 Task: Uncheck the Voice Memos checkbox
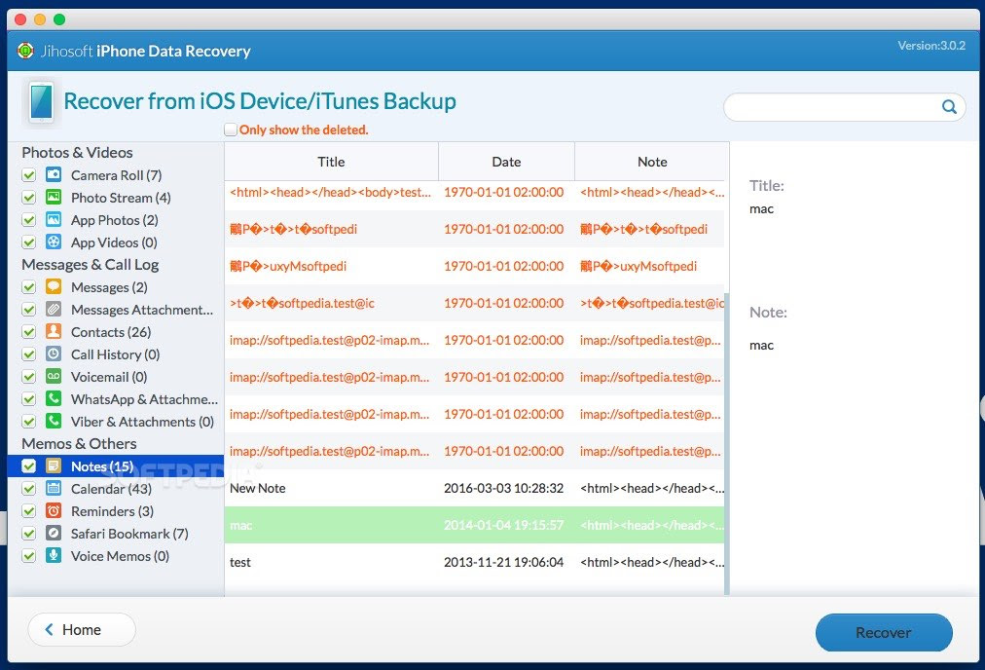point(29,556)
